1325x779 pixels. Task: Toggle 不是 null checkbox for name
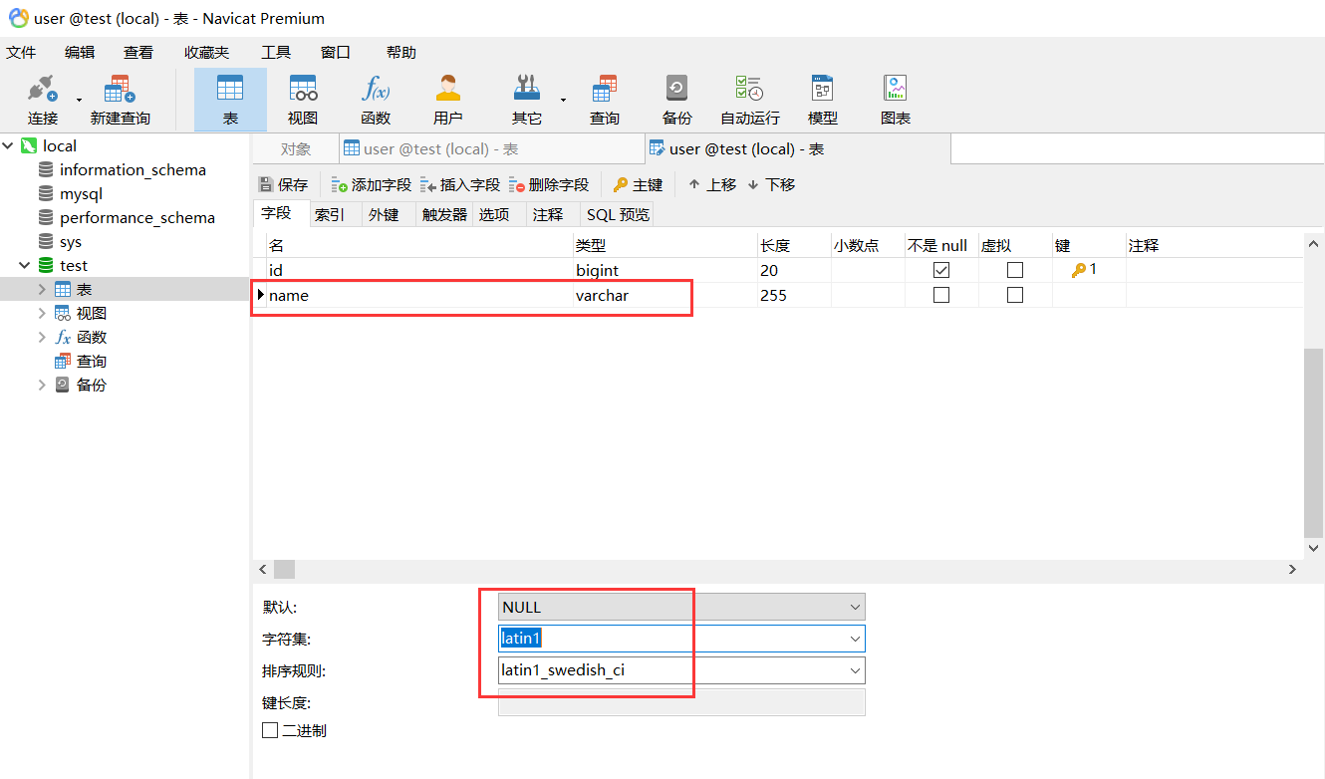coord(941,295)
